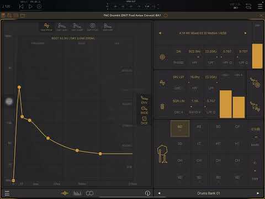Click the DICE randomize icon
This screenshot has height=199, width=265.
pos(144,120)
